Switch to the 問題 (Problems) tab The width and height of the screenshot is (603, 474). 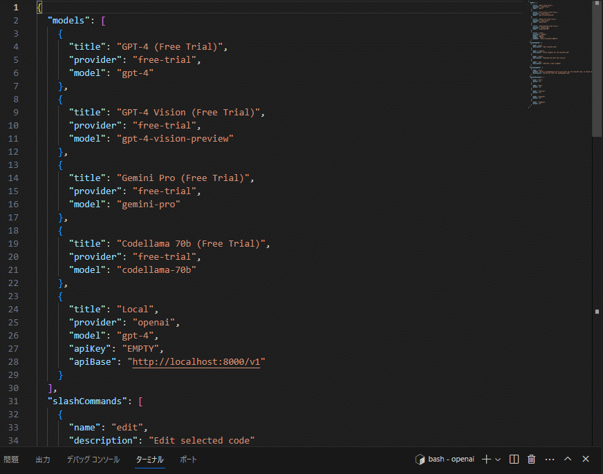pos(12,459)
